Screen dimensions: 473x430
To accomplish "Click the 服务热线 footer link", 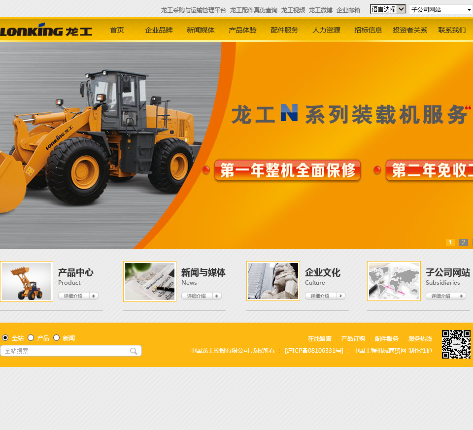I will 420,339.
